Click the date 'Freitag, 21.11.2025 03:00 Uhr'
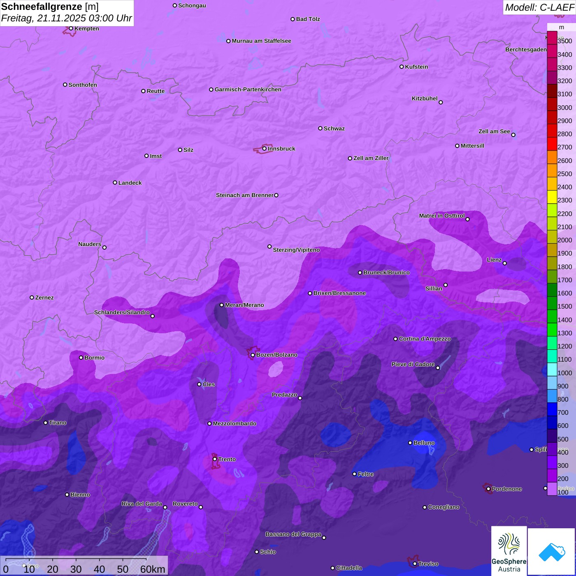The image size is (576, 576). tap(67, 18)
